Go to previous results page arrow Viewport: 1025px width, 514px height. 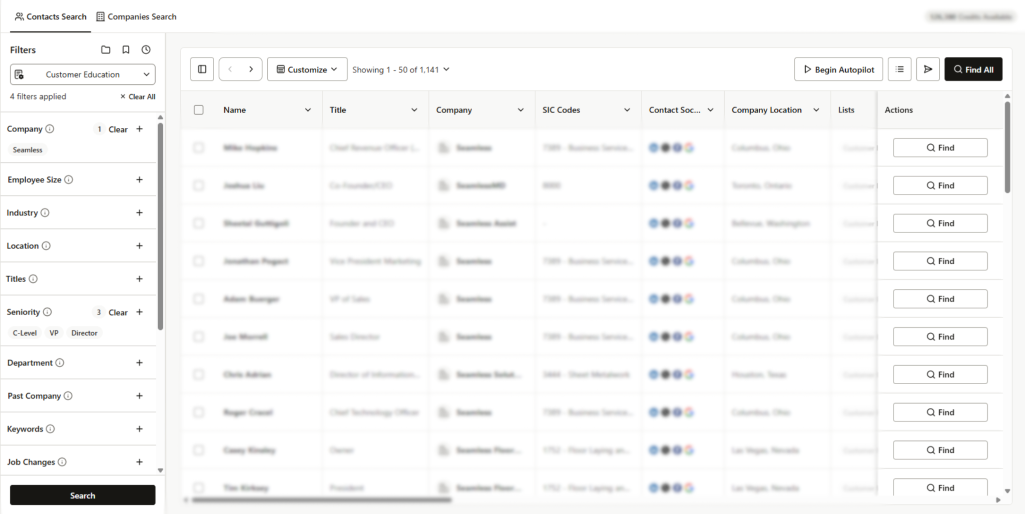coord(230,69)
